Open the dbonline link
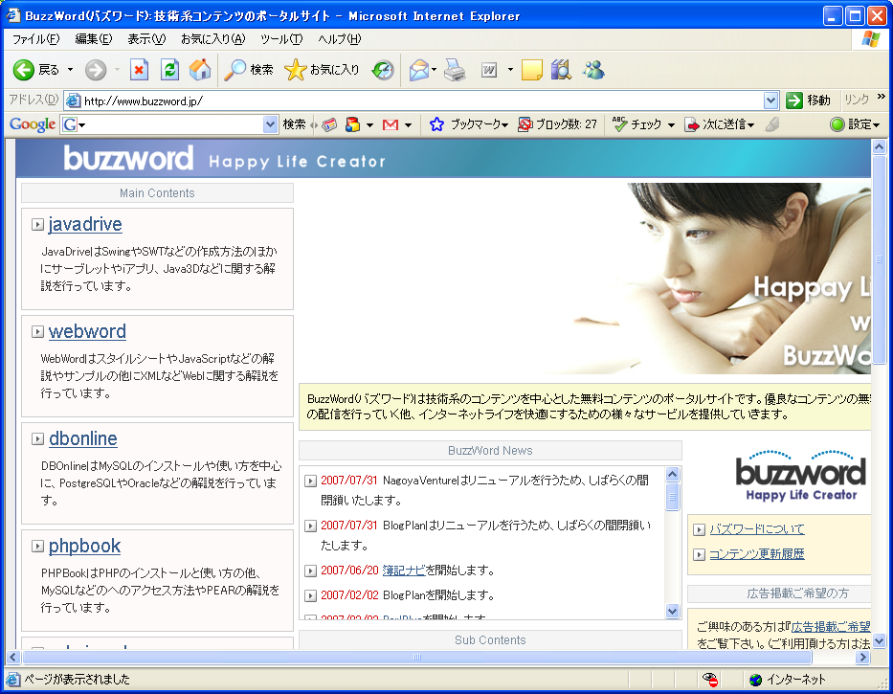The width and height of the screenshot is (893, 694). tap(83, 438)
